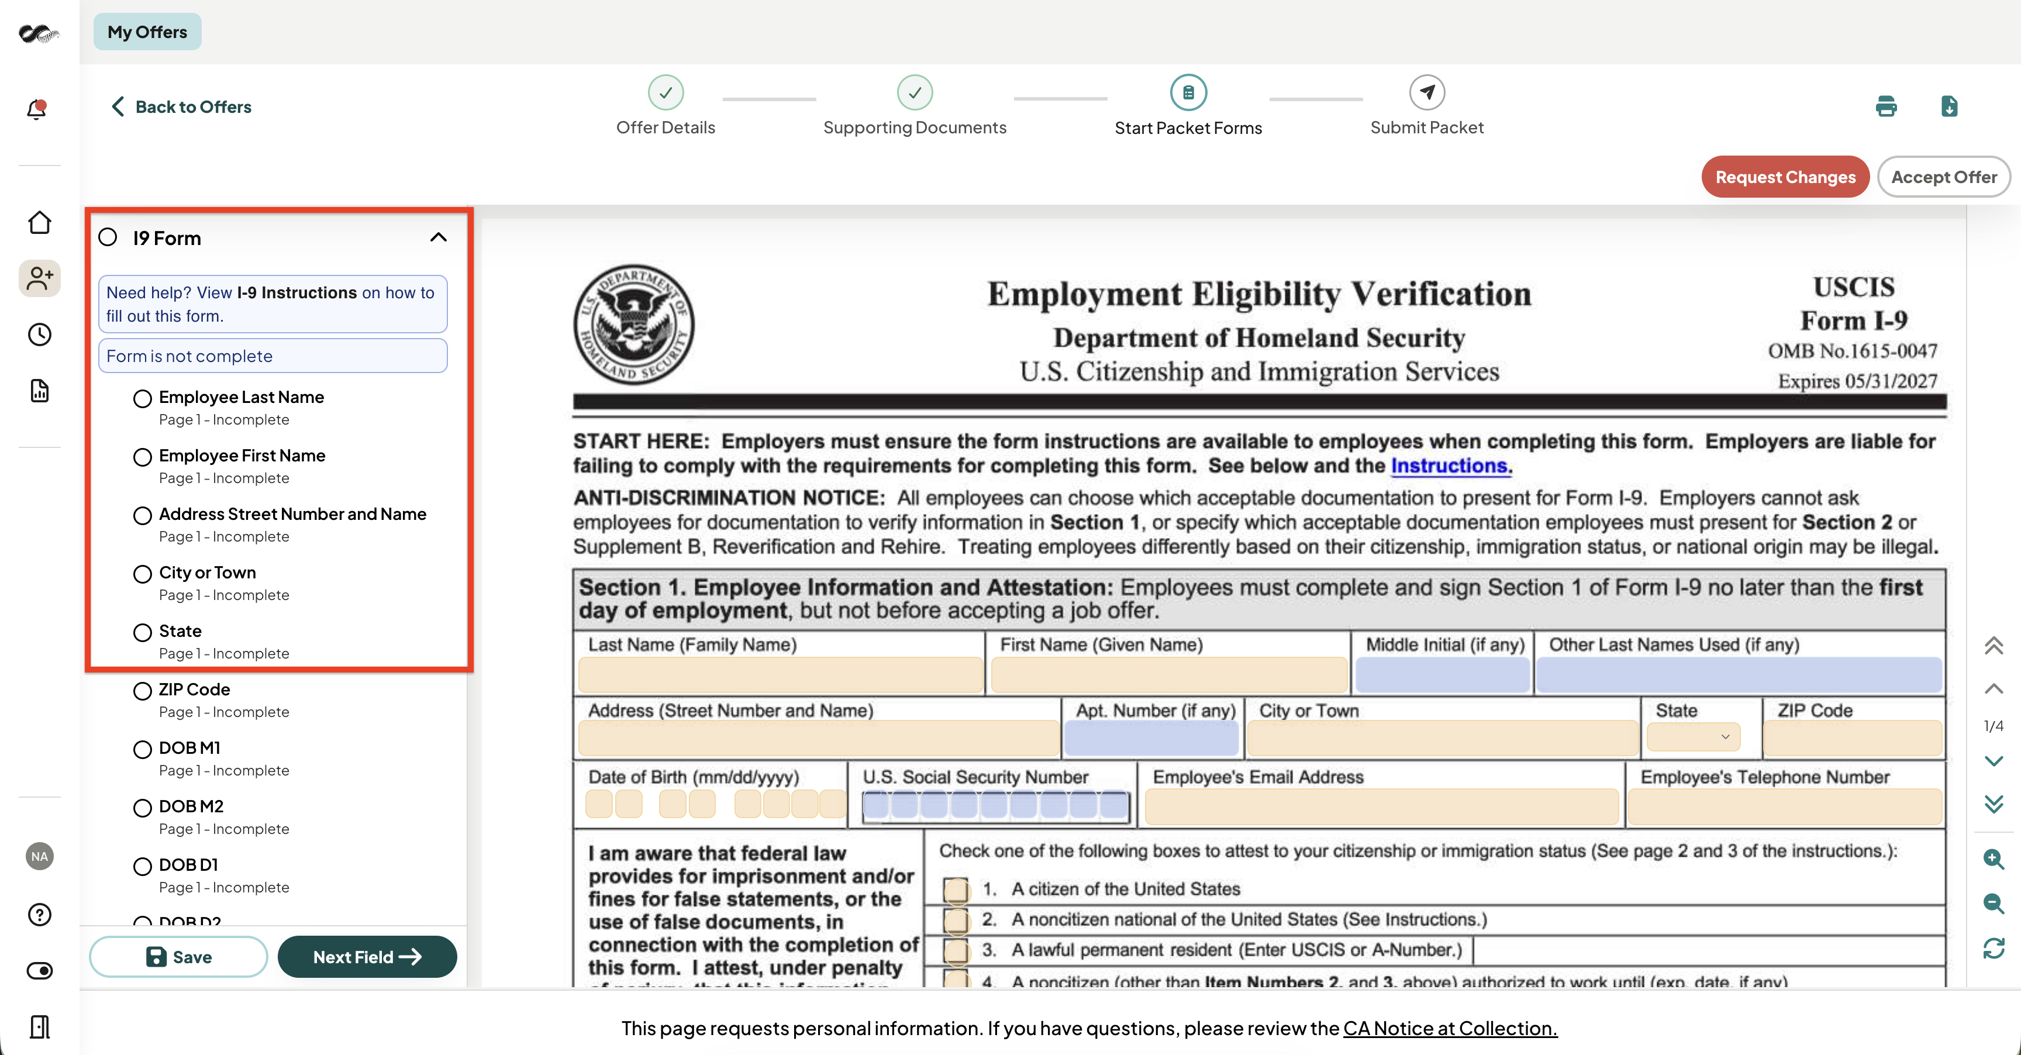Screen dimensions: 2021x1055
Task: Jump to first page double-chevron up
Action: (1994, 645)
